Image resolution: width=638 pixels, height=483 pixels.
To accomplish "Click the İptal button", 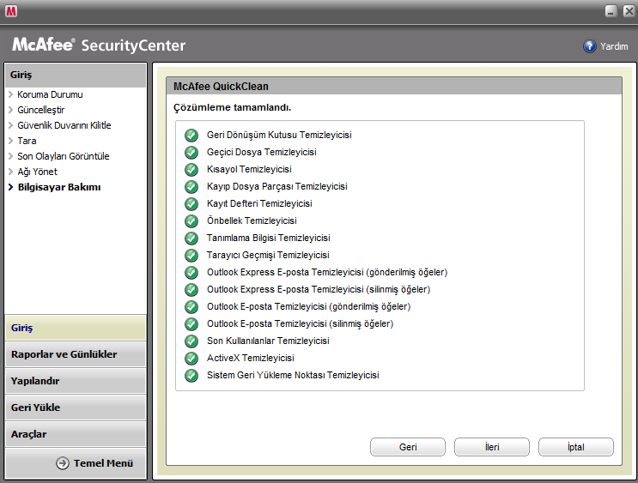I will point(576,447).
